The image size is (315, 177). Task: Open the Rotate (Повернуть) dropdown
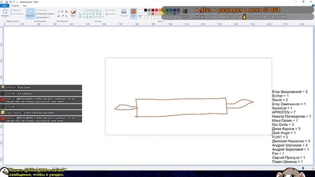[x=43, y=17]
